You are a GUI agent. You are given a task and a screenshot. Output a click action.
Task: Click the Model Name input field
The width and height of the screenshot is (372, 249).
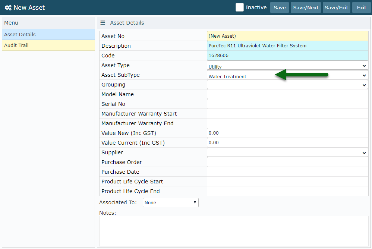click(287, 94)
